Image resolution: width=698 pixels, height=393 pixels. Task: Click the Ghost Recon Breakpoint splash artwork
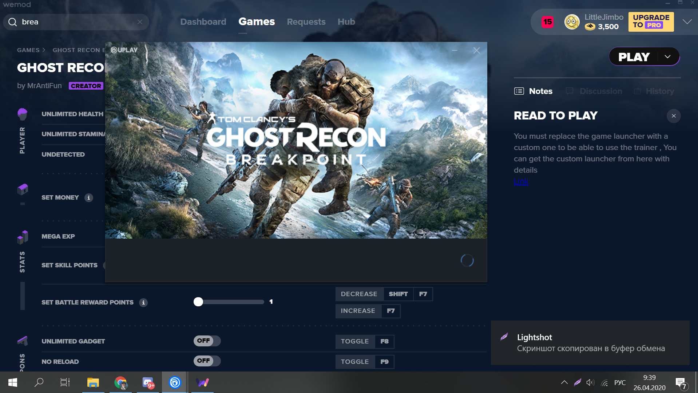pyautogui.click(x=296, y=140)
